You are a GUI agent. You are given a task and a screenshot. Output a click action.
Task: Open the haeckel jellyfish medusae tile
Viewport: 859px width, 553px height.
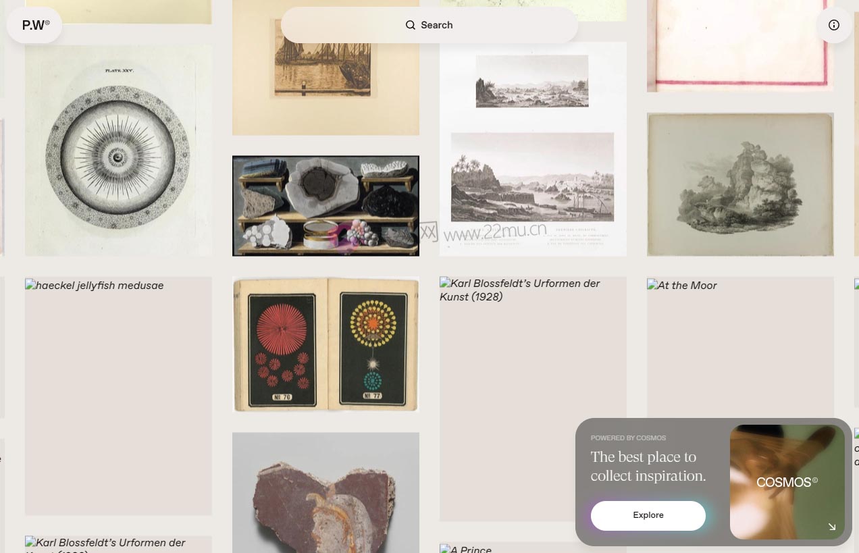point(118,395)
